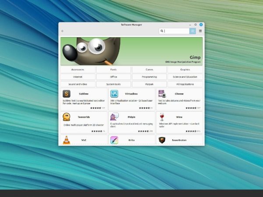The image size is (263, 197).
Task: Show All Applications
Action: (x=185, y=84)
